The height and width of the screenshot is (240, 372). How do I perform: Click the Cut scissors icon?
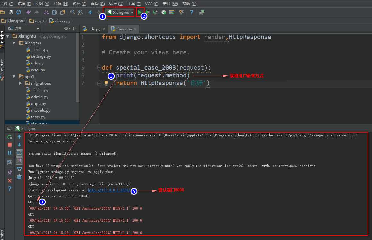46,12
